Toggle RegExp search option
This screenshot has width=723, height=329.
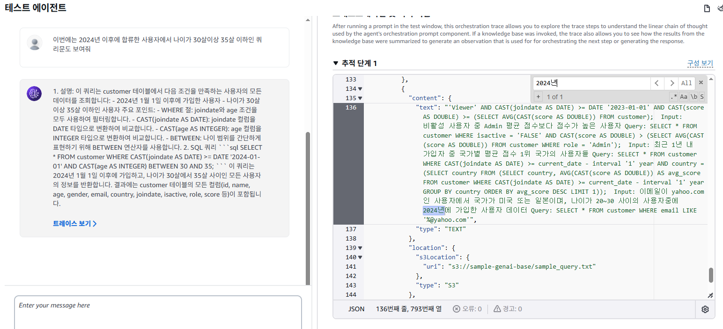pyautogui.click(x=673, y=97)
